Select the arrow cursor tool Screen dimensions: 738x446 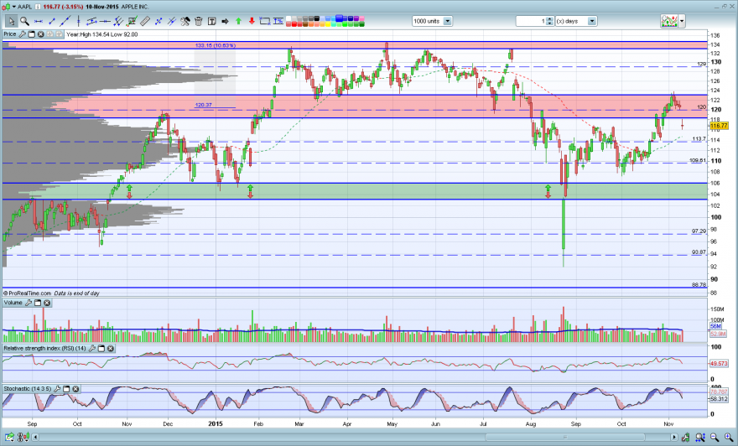coord(11,21)
